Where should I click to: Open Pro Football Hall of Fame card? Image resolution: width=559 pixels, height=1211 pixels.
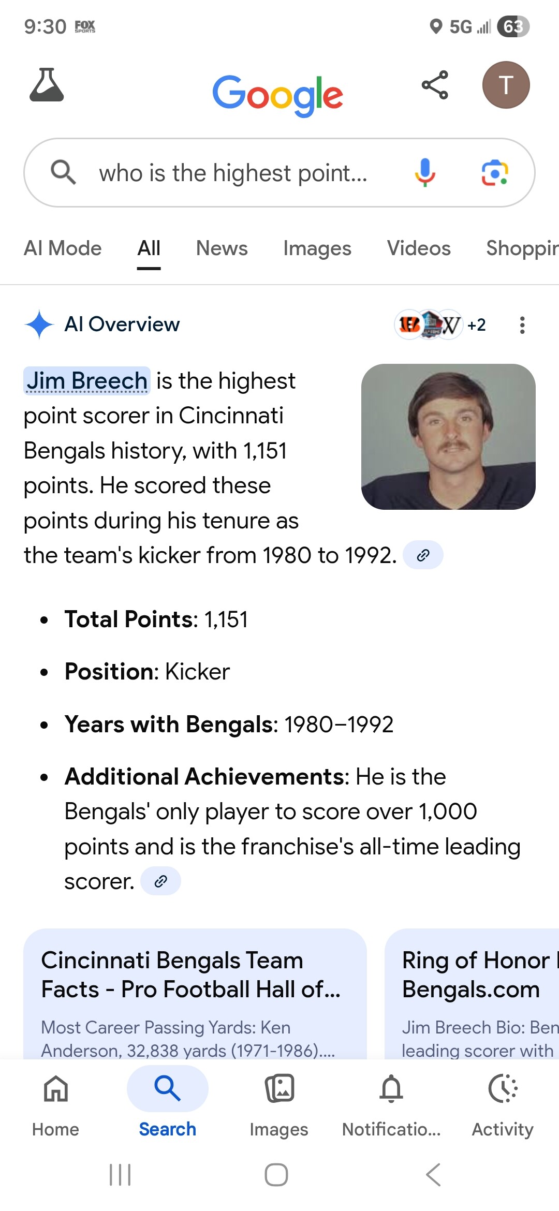tap(195, 994)
